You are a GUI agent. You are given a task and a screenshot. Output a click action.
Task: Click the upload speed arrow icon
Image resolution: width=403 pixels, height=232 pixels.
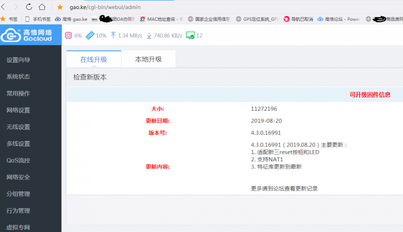point(113,35)
